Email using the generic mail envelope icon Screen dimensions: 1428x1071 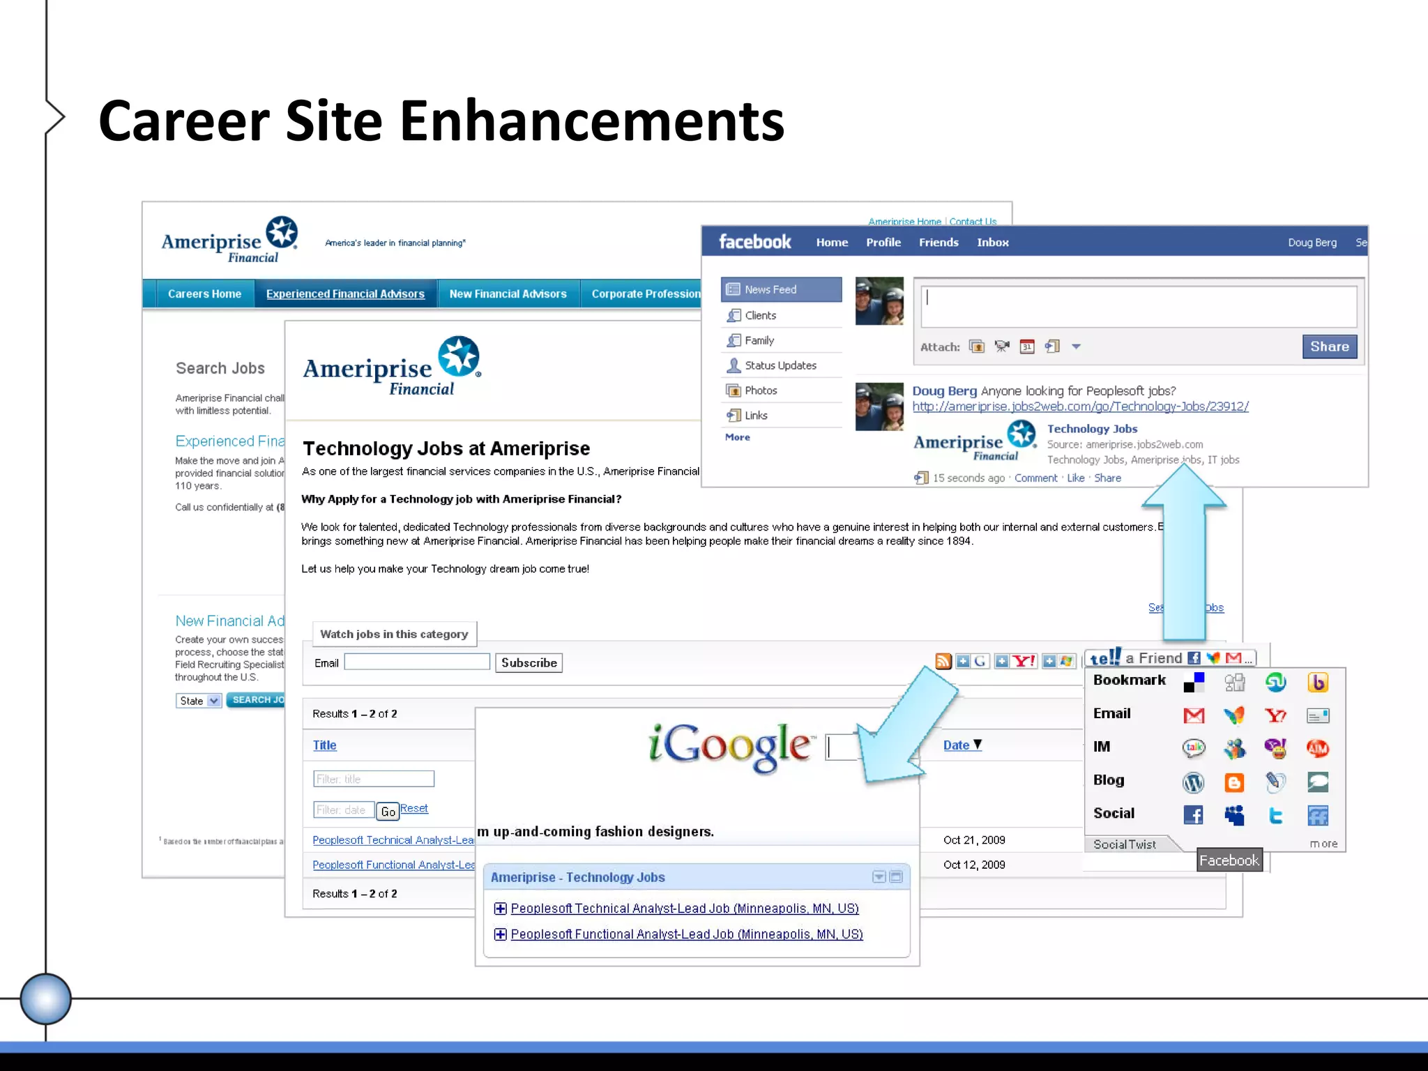click(x=1318, y=715)
